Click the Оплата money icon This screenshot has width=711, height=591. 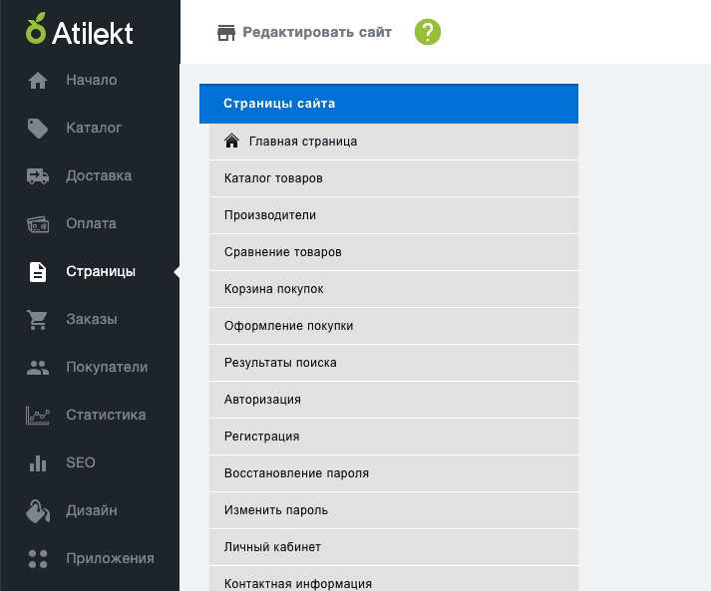(38, 224)
